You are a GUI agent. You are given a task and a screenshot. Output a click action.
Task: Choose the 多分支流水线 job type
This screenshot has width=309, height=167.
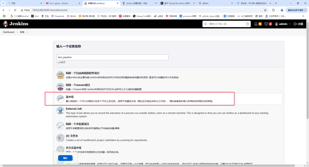click(74, 148)
